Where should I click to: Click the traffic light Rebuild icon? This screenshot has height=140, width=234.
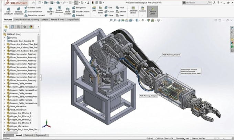[x=93, y=3]
